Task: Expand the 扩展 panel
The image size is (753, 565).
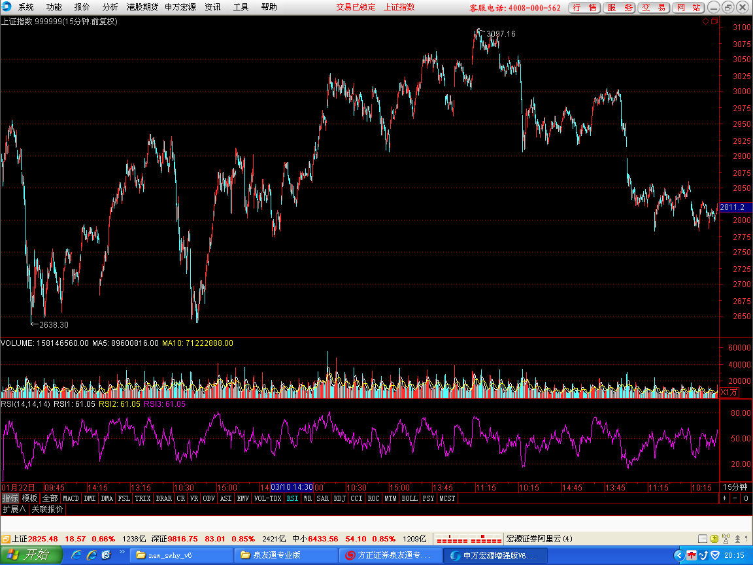Action: [x=14, y=509]
